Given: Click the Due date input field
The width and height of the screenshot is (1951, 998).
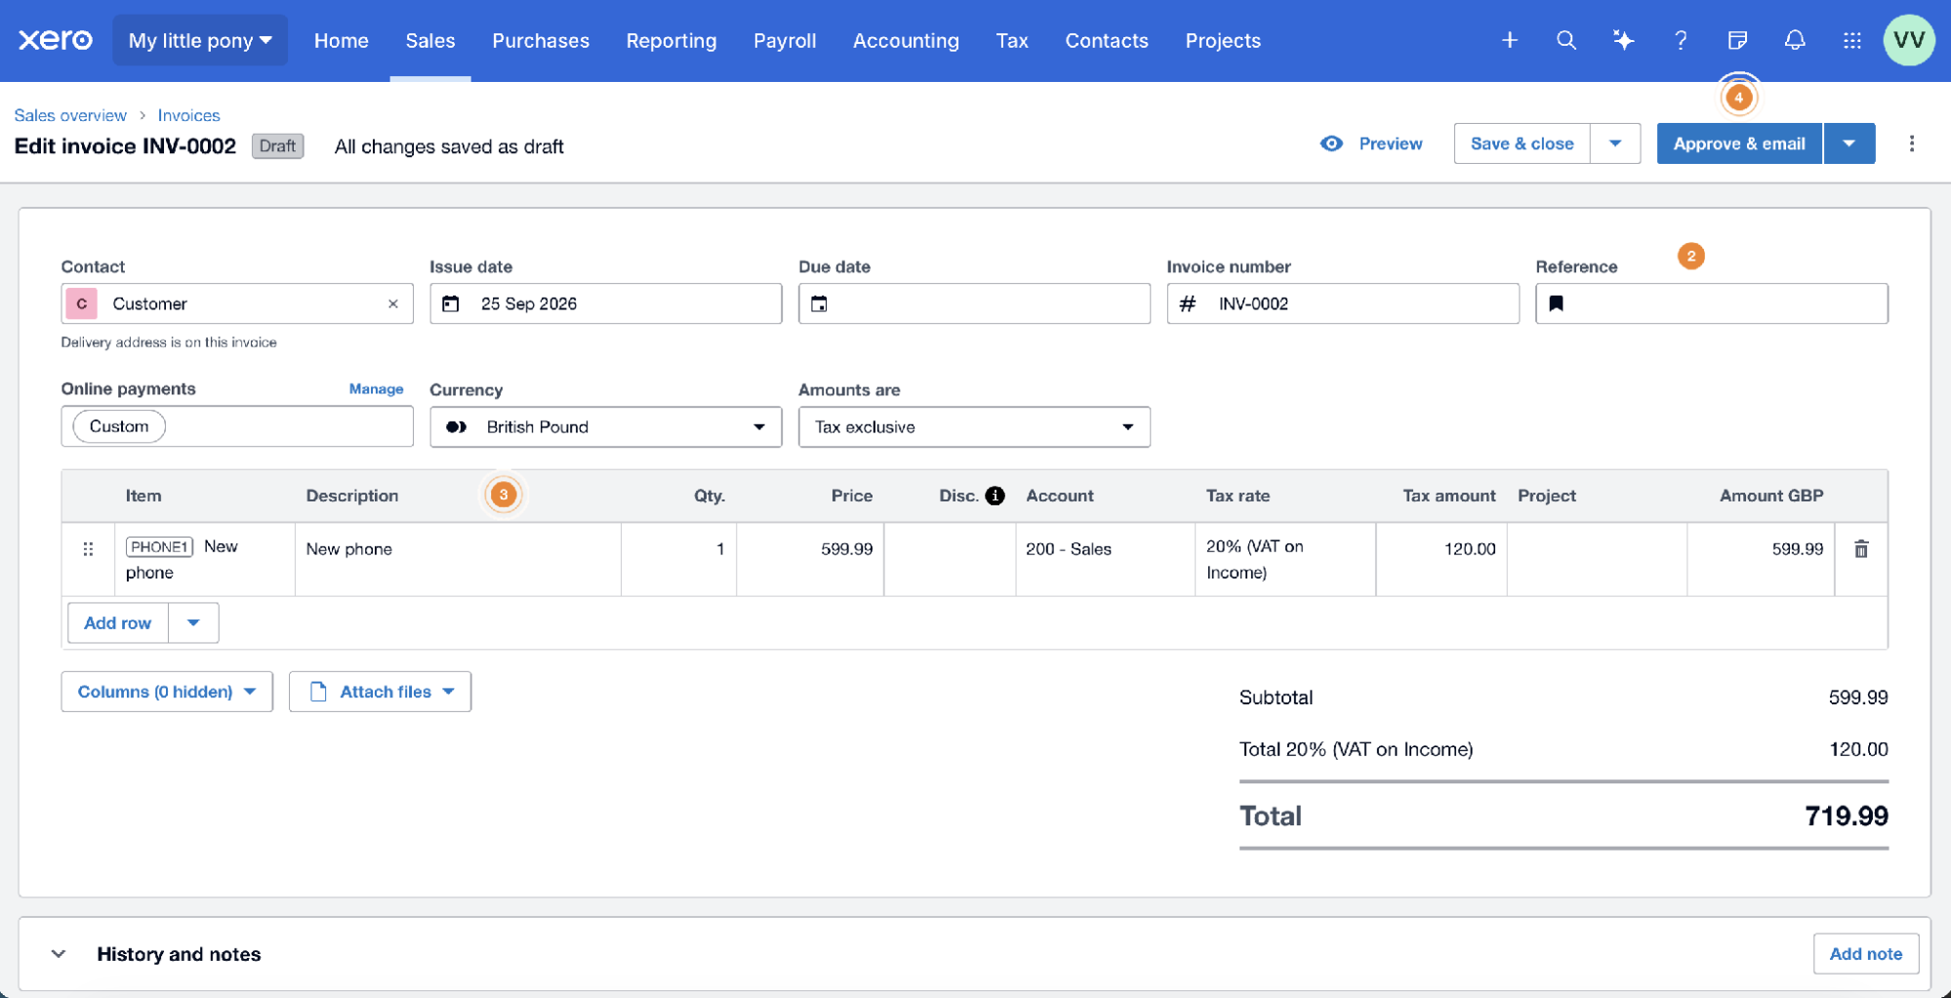Looking at the screenshot, I should [x=974, y=303].
